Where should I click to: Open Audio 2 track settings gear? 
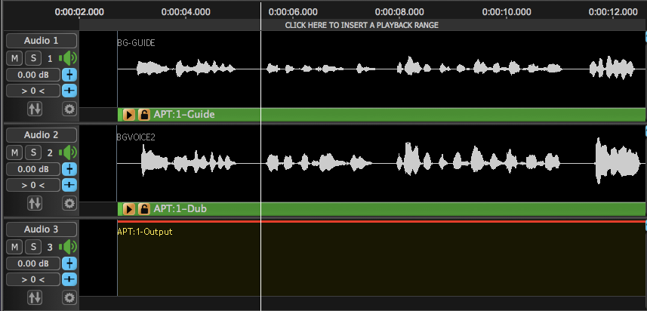[x=69, y=203]
